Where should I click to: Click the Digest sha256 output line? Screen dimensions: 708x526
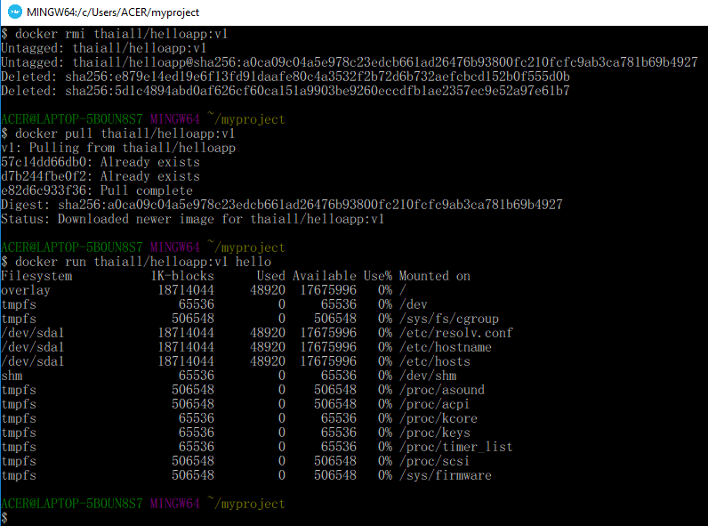281,205
